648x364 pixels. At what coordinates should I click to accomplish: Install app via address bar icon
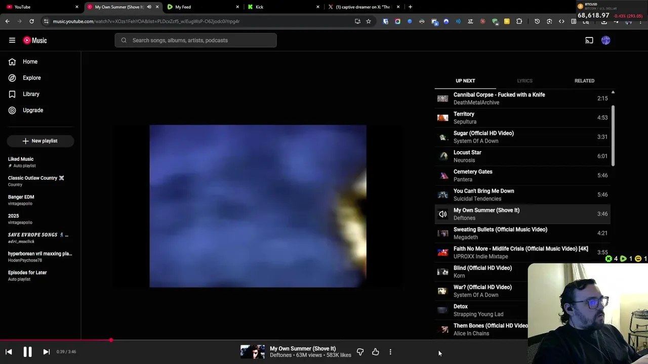(x=357, y=21)
